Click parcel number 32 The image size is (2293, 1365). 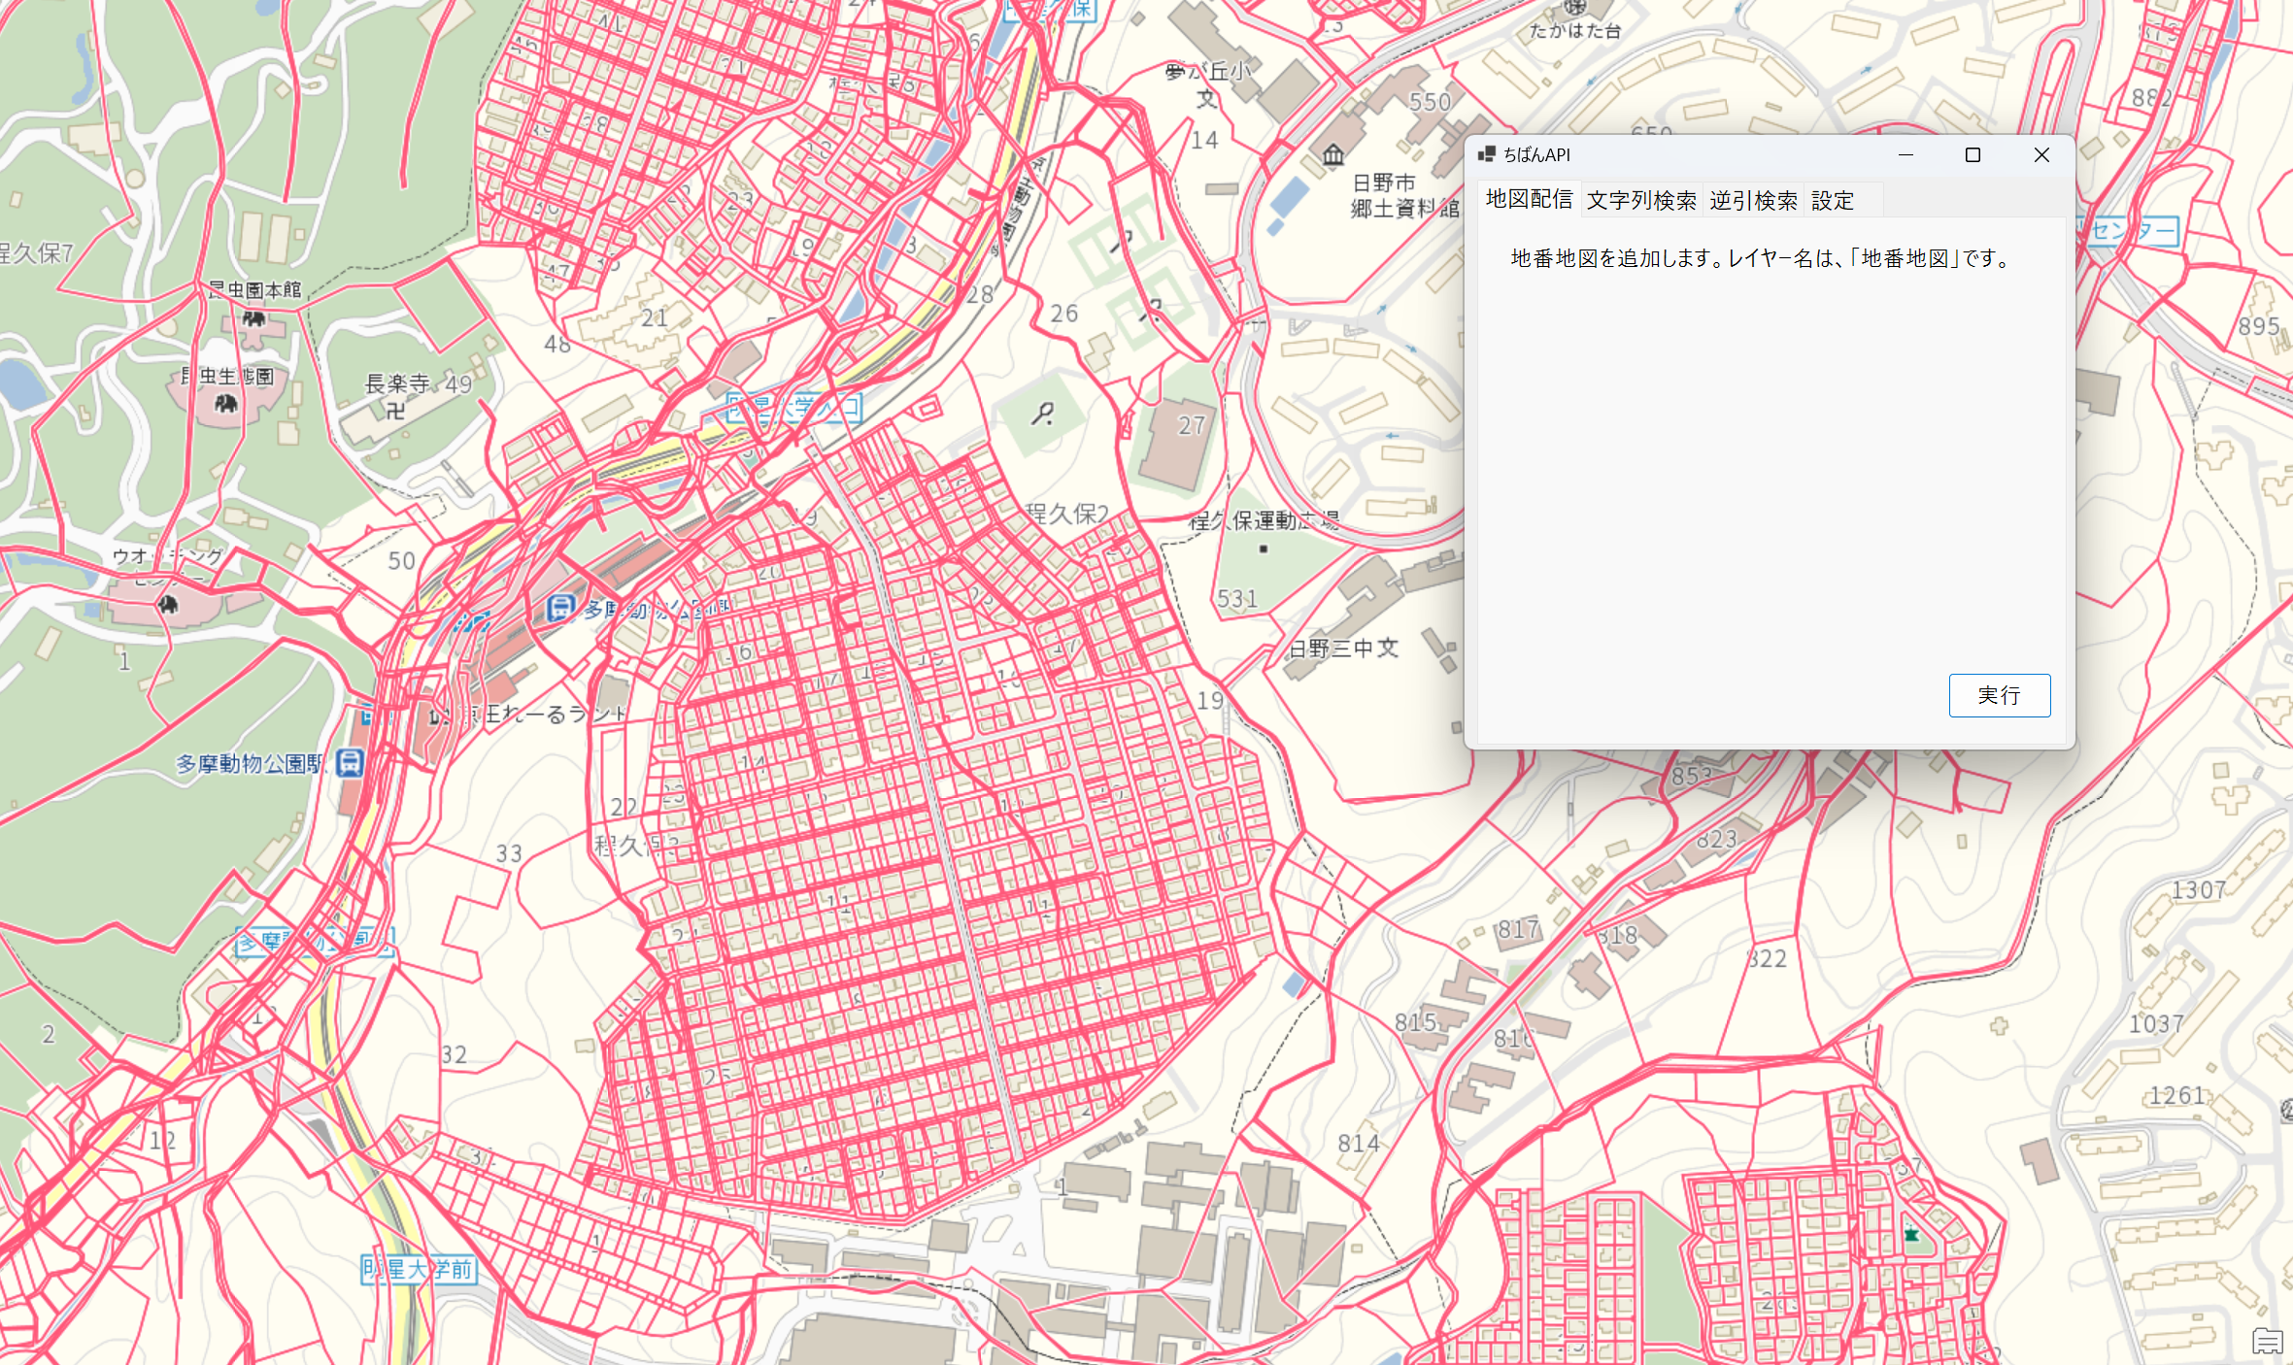(454, 1055)
